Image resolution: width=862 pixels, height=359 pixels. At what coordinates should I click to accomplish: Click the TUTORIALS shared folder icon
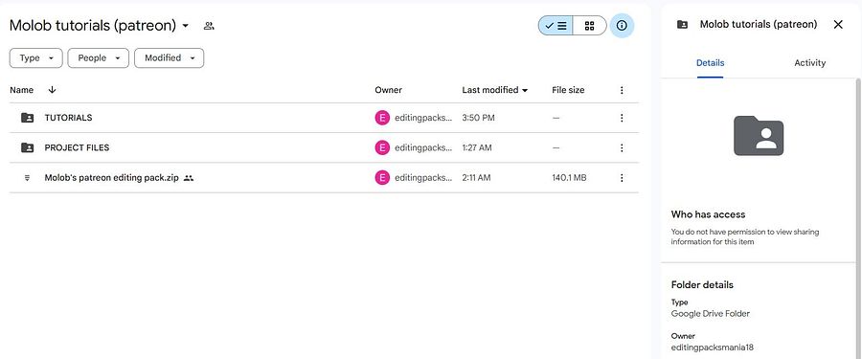(x=27, y=118)
